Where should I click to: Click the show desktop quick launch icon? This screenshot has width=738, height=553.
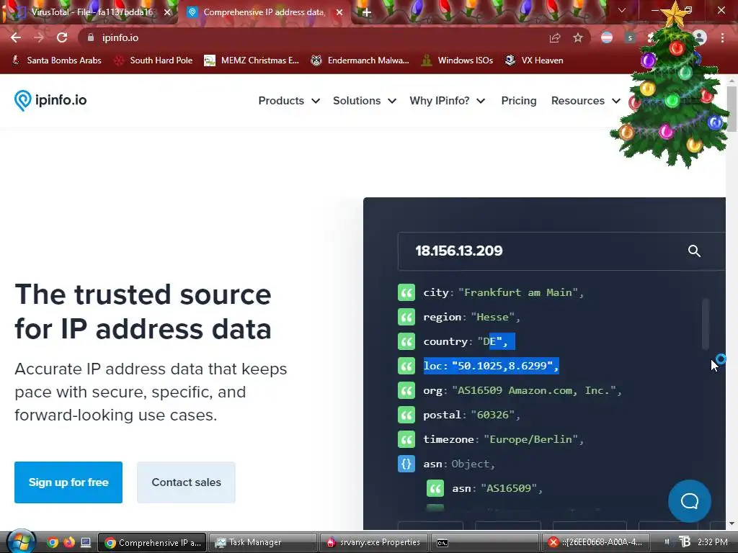point(86,542)
